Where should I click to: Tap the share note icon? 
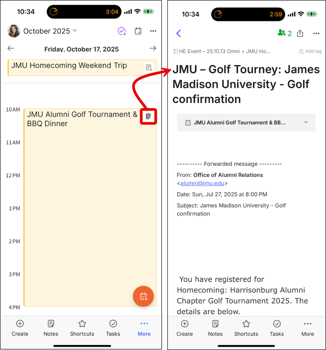pyautogui.click(x=300, y=33)
